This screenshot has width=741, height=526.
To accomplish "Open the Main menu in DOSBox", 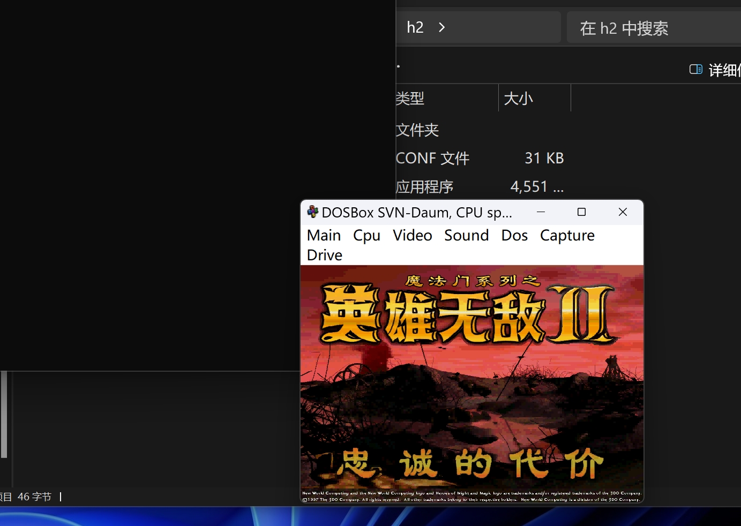I will [324, 236].
